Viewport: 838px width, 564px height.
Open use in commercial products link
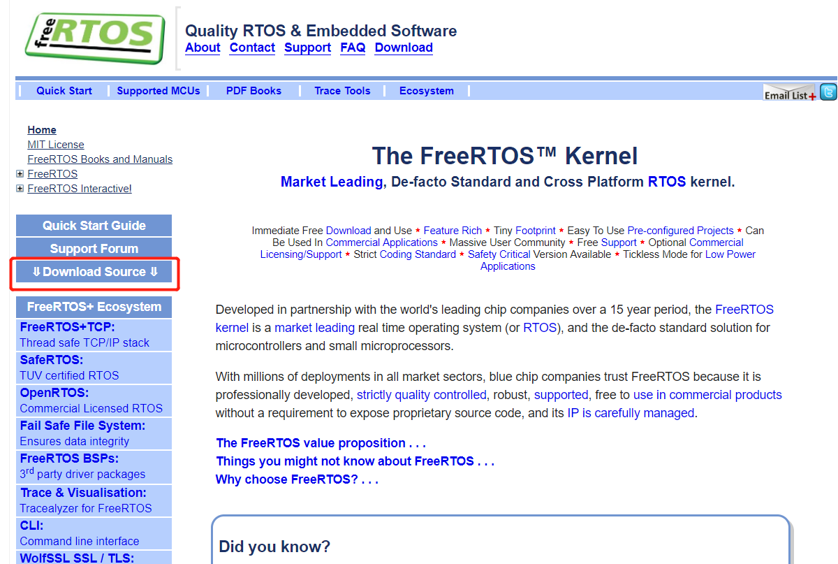pos(707,395)
